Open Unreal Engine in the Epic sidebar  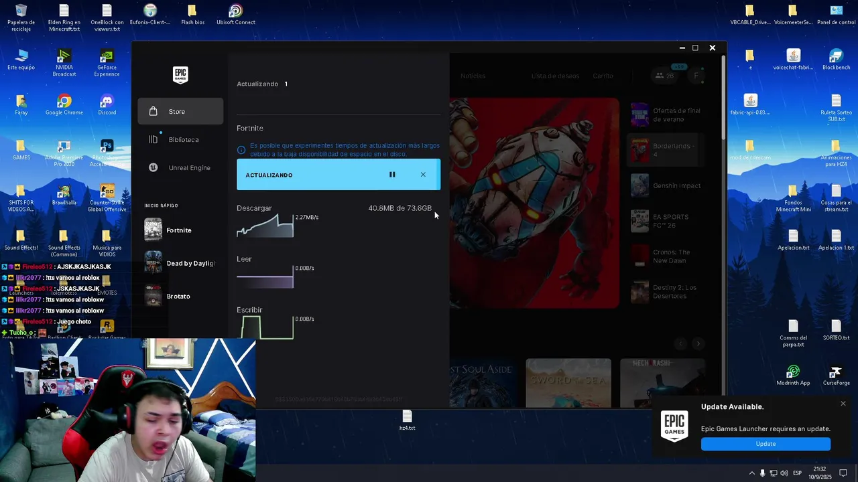180,167
